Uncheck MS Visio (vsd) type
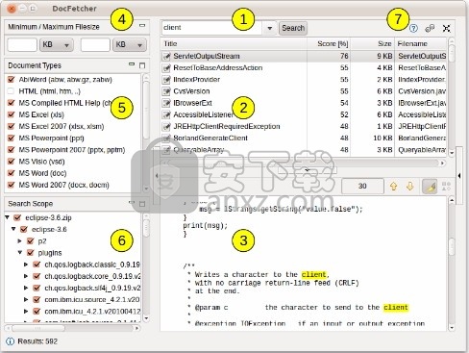Viewport: 469px width, 353px height. pos(12,162)
